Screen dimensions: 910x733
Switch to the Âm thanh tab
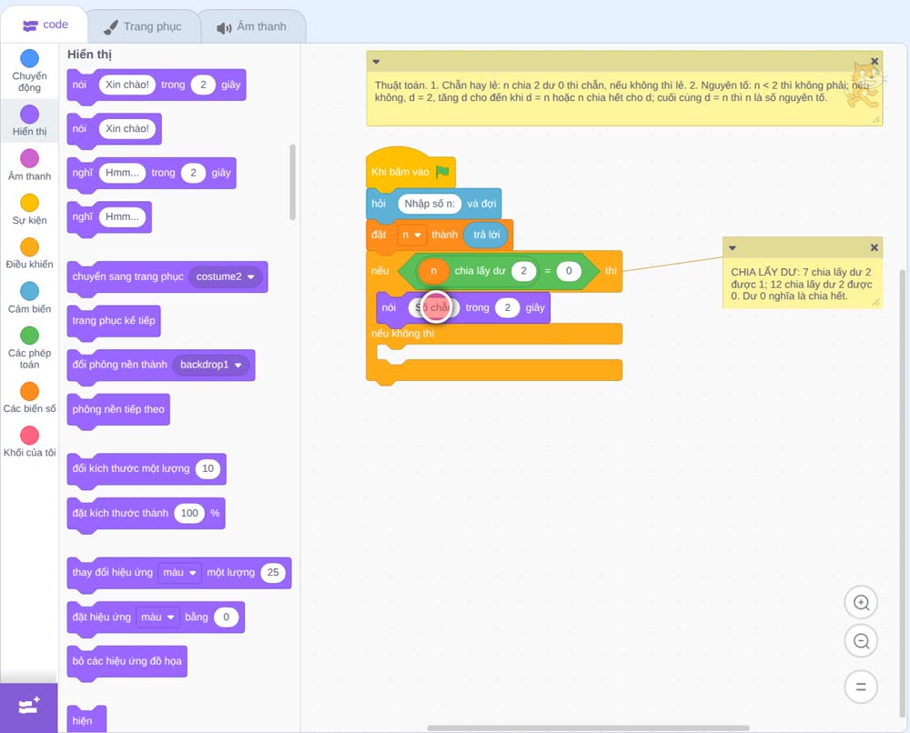point(252,26)
